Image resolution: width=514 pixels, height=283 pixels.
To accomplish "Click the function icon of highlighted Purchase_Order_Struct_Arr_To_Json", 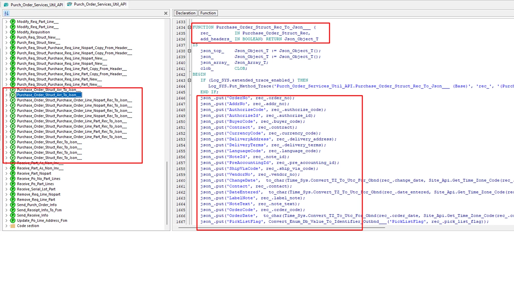I will (x=13, y=95).
